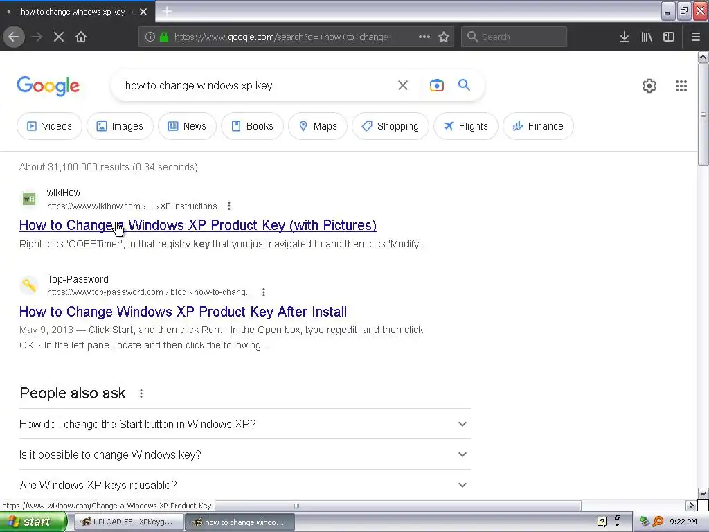Open the Firefox hamburger menu
The width and height of the screenshot is (709, 532).
click(696, 37)
